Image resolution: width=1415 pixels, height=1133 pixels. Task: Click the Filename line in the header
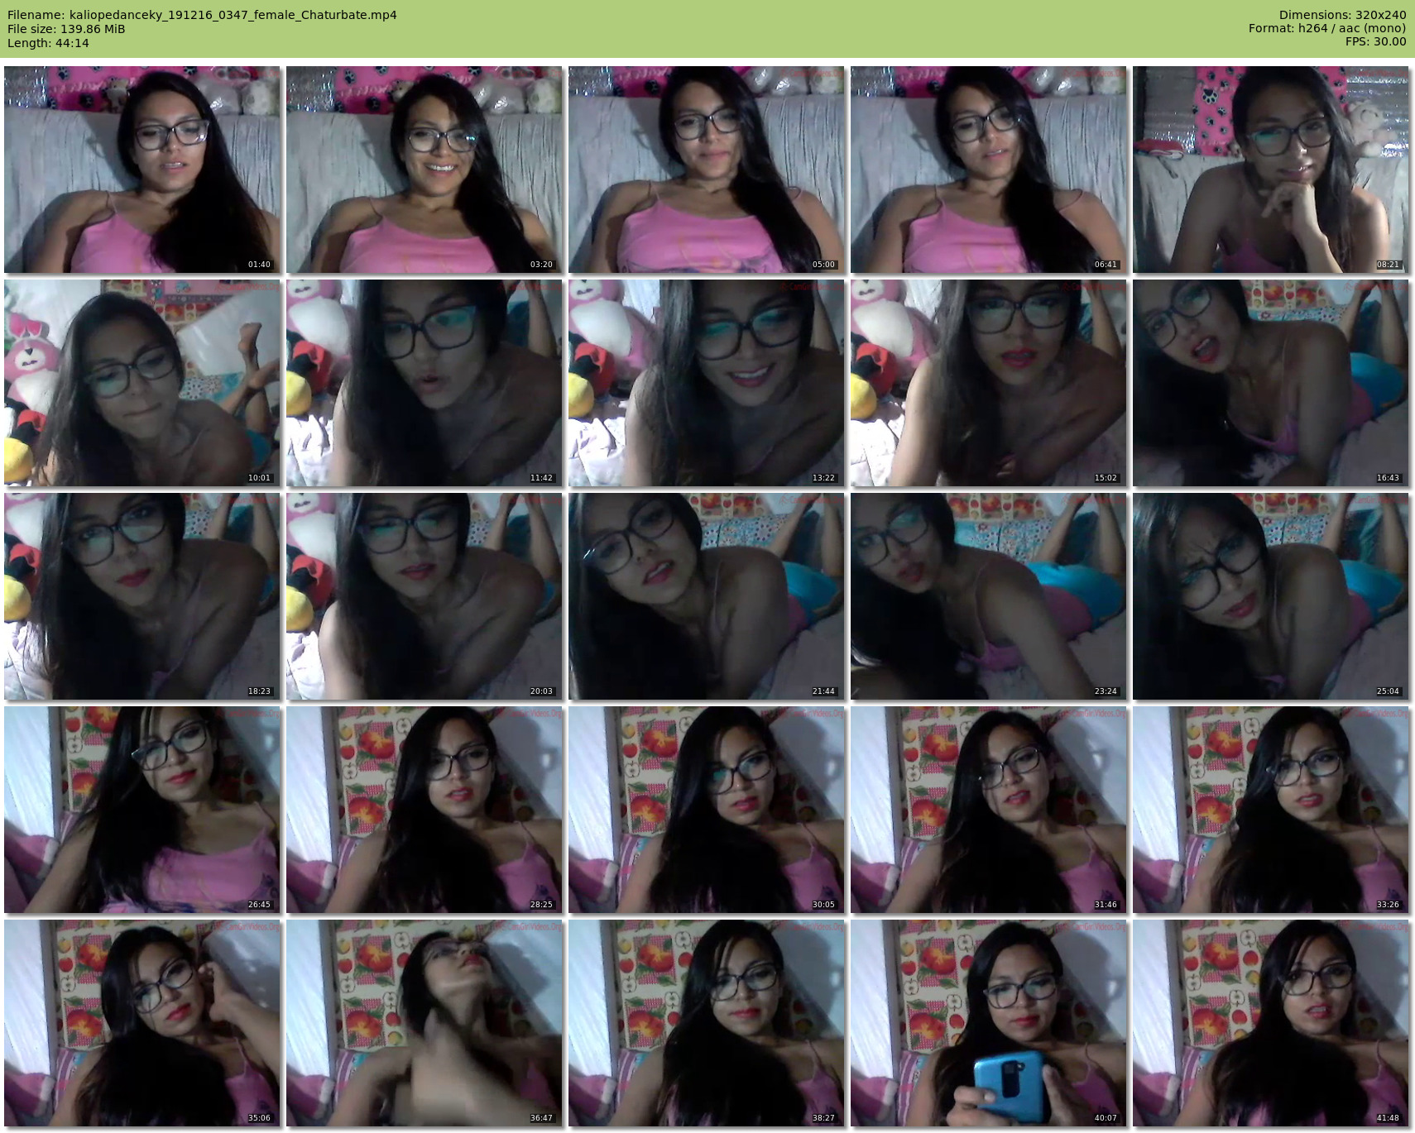[x=202, y=15]
